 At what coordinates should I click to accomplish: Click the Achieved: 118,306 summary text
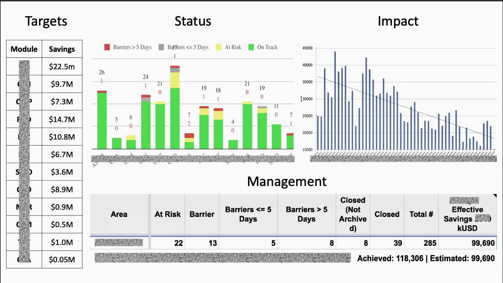[x=390, y=258]
